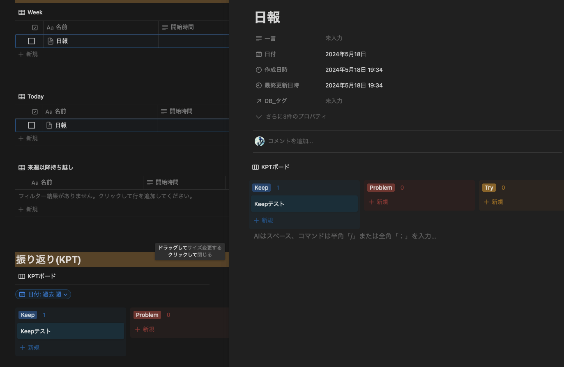Click the table icon beside Week heading
Image resolution: width=564 pixels, height=367 pixels.
[x=22, y=12]
